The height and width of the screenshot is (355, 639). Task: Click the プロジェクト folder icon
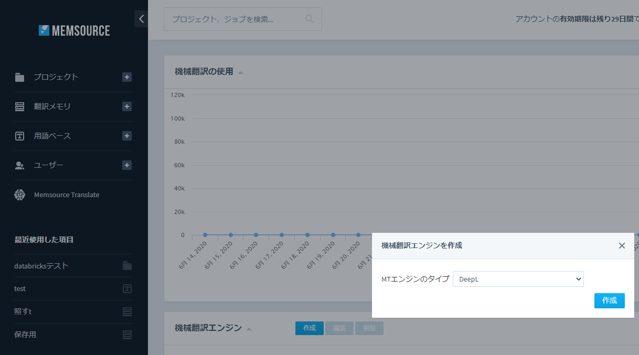click(x=20, y=78)
